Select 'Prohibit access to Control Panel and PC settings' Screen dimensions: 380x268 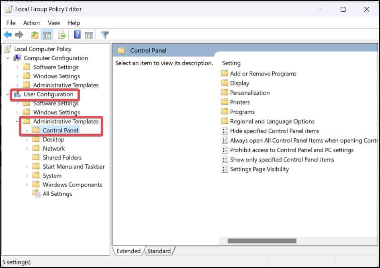pyautogui.click(x=292, y=150)
